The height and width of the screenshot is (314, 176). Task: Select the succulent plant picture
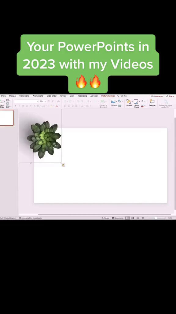point(44,140)
